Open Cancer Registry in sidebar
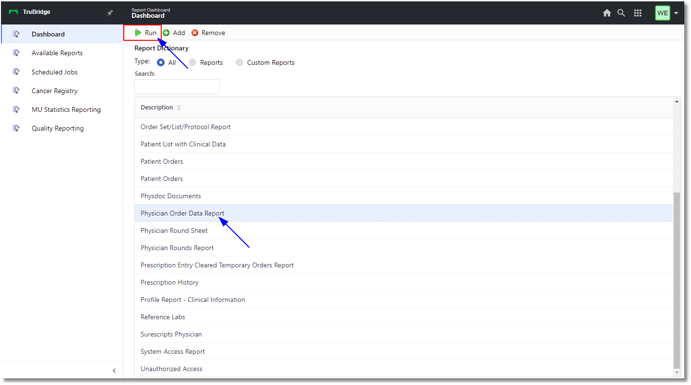The image size is (691, 385). 61,91
